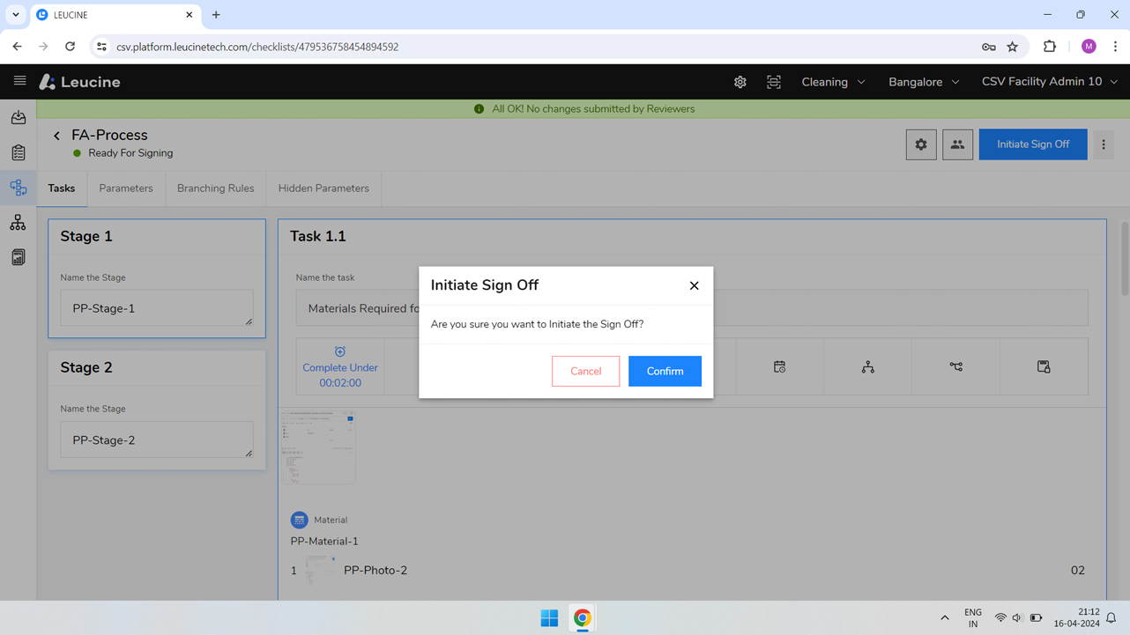Screen dimensions: 1130x635
Task: Open the taskbar clock and date
Action: 1076,618
